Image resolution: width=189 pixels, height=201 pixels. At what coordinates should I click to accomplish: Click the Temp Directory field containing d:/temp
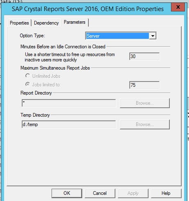[x=69, y=124]
